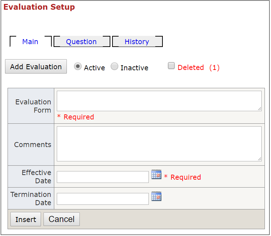Click the Deleted (1) label
Image resolution: width=271 pixels, height=236 pixels.
199,67
